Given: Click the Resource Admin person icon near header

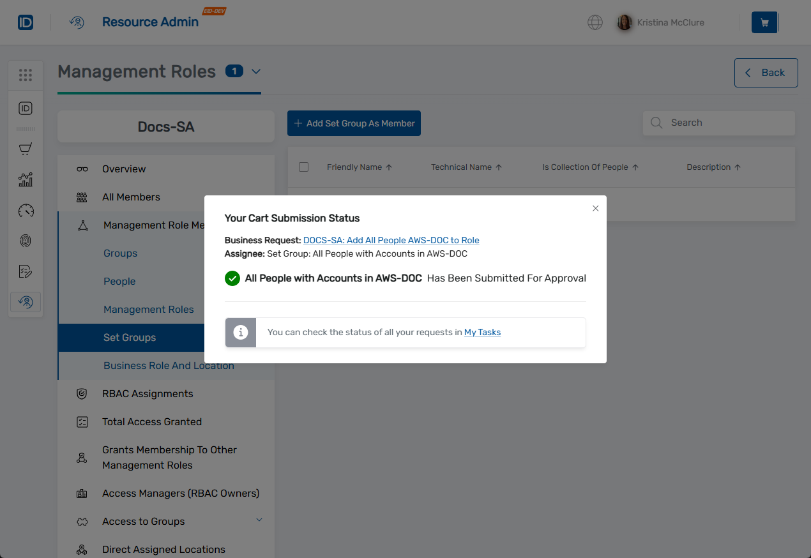Looking at the screenshot, I should (x=77, y=22).
